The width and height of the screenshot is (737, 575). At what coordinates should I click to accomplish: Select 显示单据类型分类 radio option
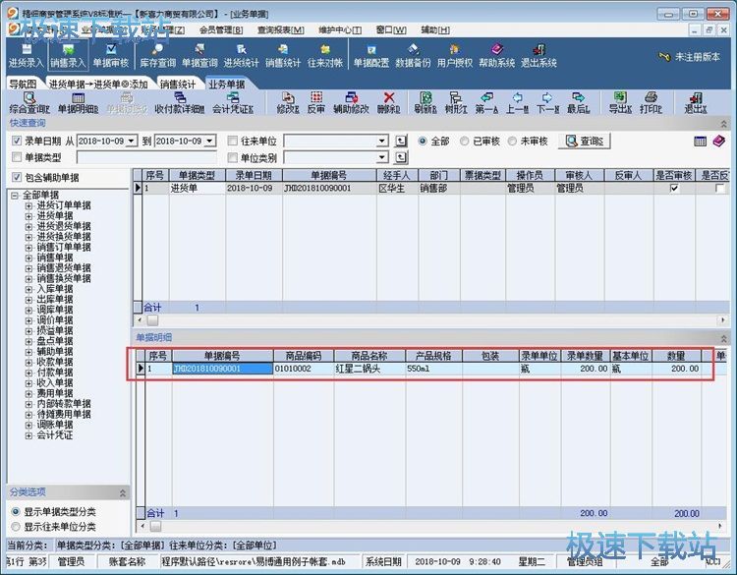pyautogui.click(x=16, y=511)
